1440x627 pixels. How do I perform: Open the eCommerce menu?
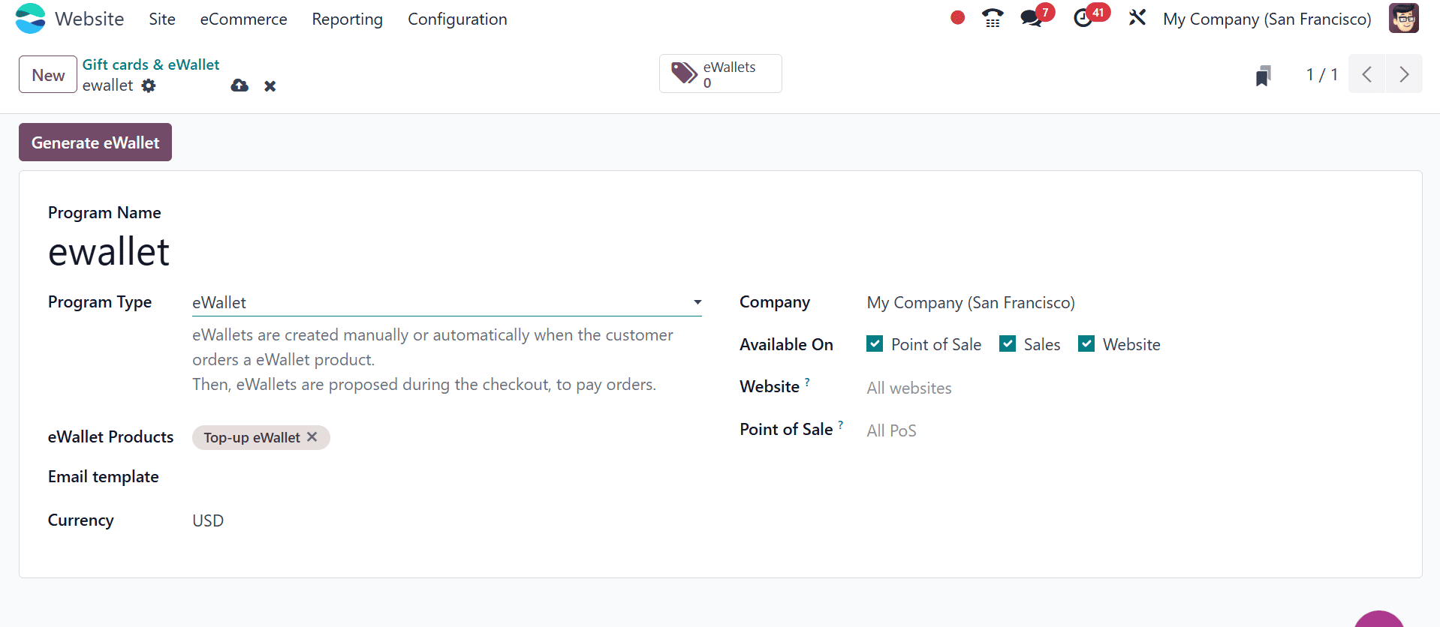243,19
